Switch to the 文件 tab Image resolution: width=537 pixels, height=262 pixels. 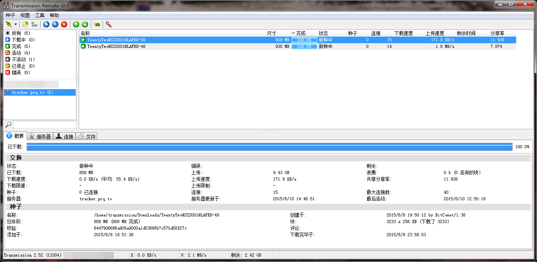coord(87,136)
